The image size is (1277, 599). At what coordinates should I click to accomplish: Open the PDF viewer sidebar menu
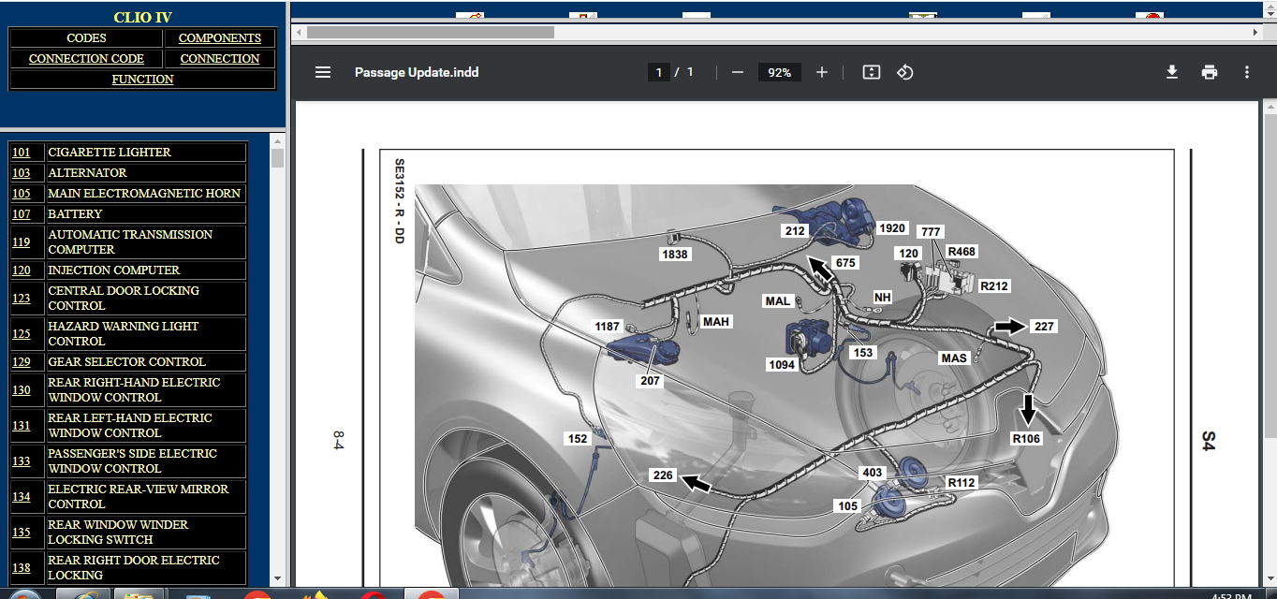click(323, 72)
